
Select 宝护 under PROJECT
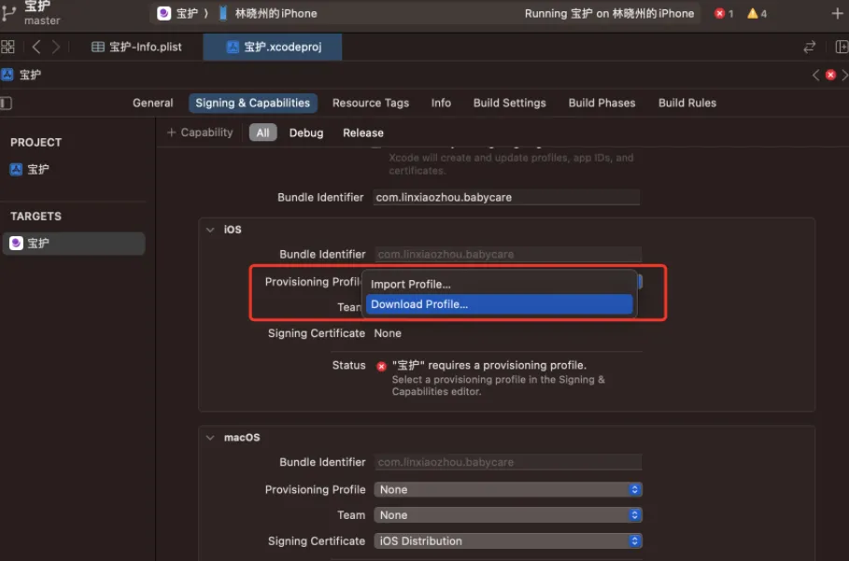point(30,169)
